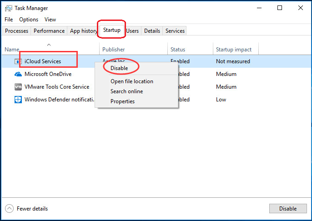
Task: Maximize the Task Manager window
Action: pyautogui.click(x=280, y=8)
